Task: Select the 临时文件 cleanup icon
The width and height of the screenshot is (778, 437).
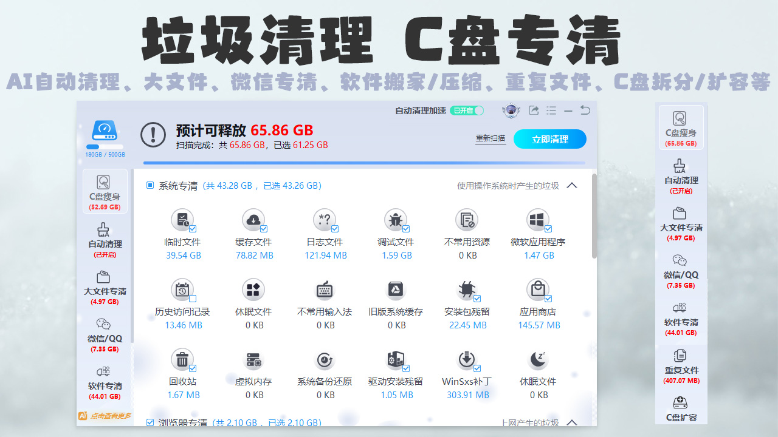Action: (x=183, y=220)
